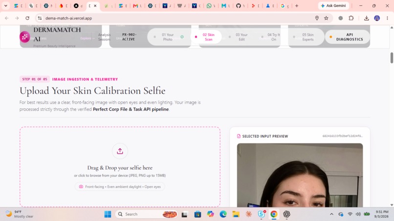Image resolution: width=394 pixels, height=221 pixels.
Task: Select the 05 Skin Experts step
Action: (x=306, y=37)
